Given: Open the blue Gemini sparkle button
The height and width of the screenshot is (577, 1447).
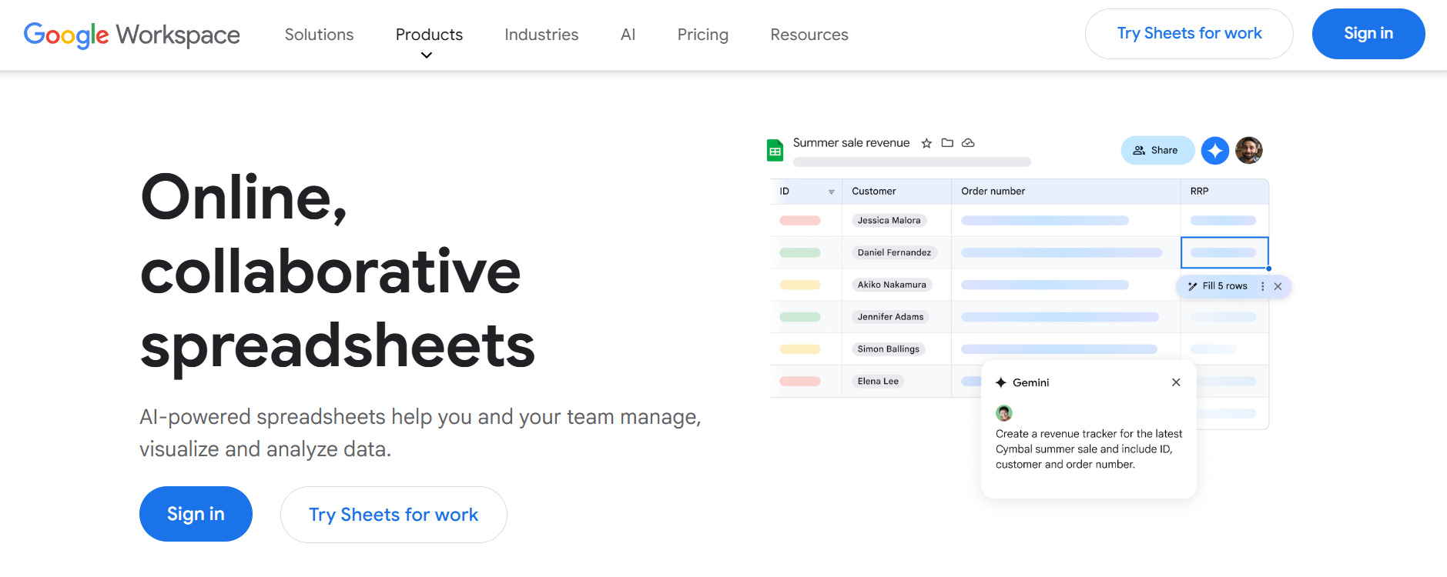Looking at the screenshot, I should pos(1215,150).
